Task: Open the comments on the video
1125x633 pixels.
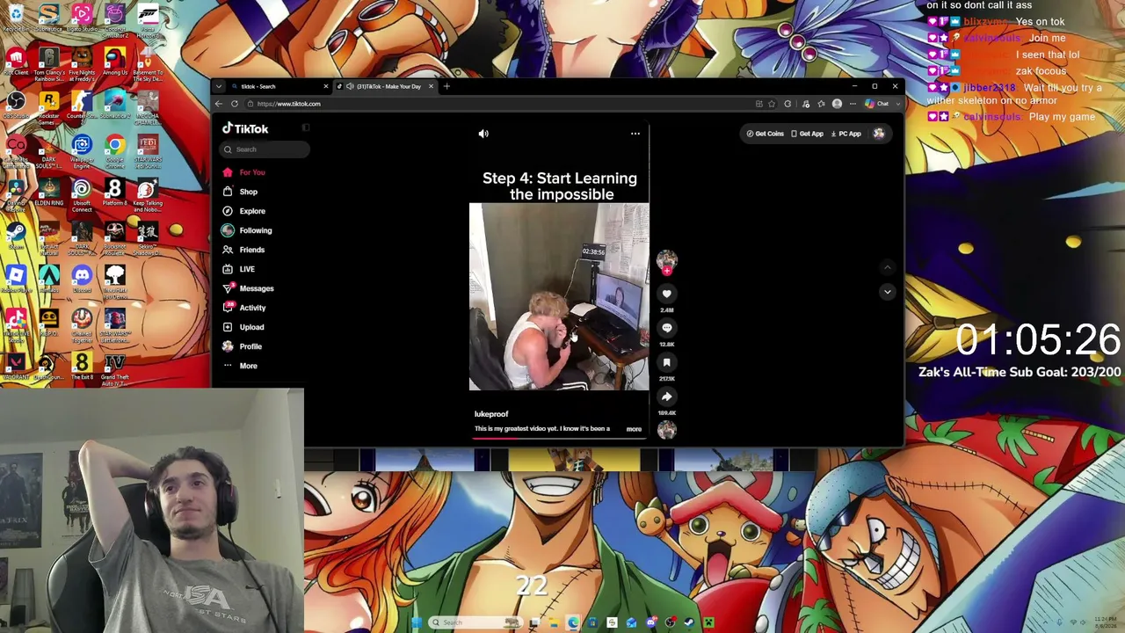Action: (667, 328)
